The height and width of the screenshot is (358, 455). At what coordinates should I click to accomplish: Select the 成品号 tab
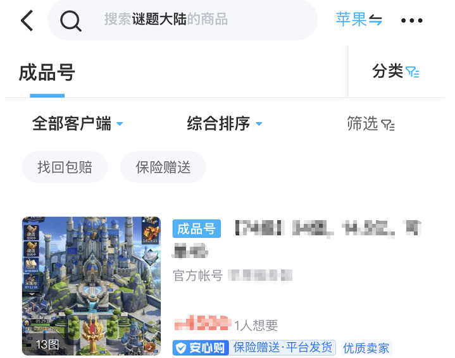click(x=47, y=73)
